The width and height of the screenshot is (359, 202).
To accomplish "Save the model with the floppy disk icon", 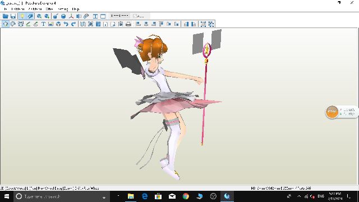I will [x=13, y=16].
